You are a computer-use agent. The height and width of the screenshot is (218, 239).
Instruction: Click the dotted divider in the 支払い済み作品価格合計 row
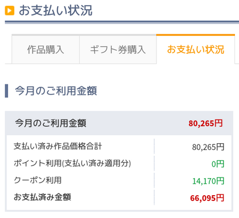pos(154,147)
